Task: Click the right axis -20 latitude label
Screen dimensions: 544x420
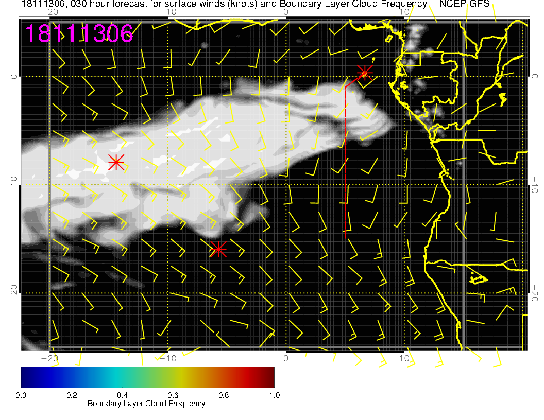Action: (x=535, y=293)
